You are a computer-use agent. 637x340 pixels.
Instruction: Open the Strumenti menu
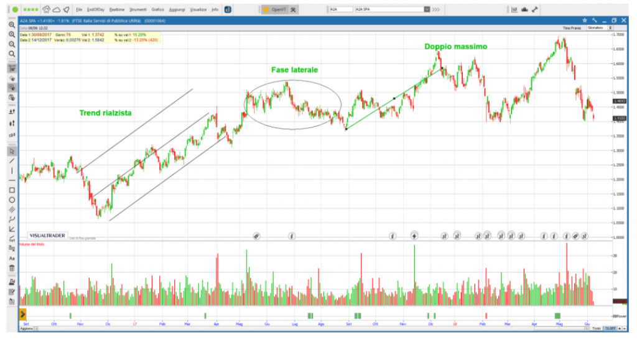coord(138,10)
